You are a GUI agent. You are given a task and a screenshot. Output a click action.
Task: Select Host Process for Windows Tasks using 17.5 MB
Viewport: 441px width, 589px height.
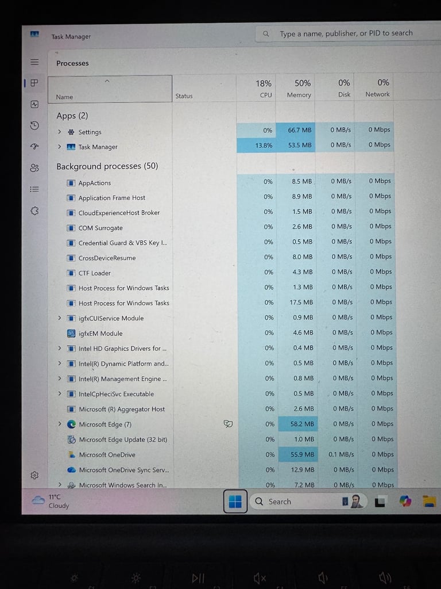pyautogui.click(x=223, y=303)
